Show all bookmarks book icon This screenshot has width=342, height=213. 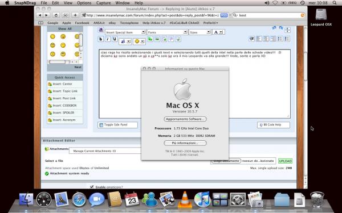40,23
